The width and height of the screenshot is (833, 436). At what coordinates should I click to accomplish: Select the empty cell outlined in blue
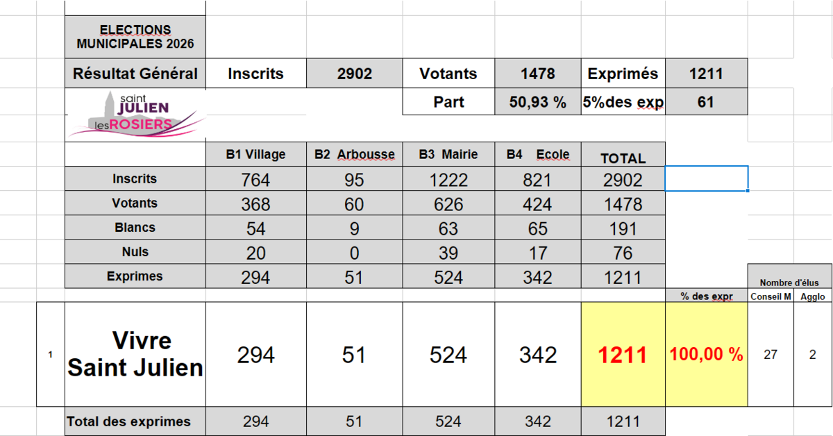tap(706, 178)
